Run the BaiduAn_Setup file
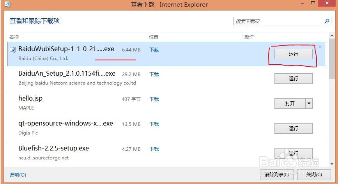The image size is (338, 184). [x=294, y=78]
